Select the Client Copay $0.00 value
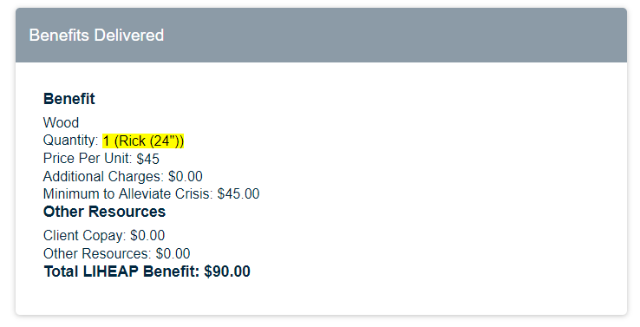The width and height of the screenshot is (640, 327). coord(147,236)
